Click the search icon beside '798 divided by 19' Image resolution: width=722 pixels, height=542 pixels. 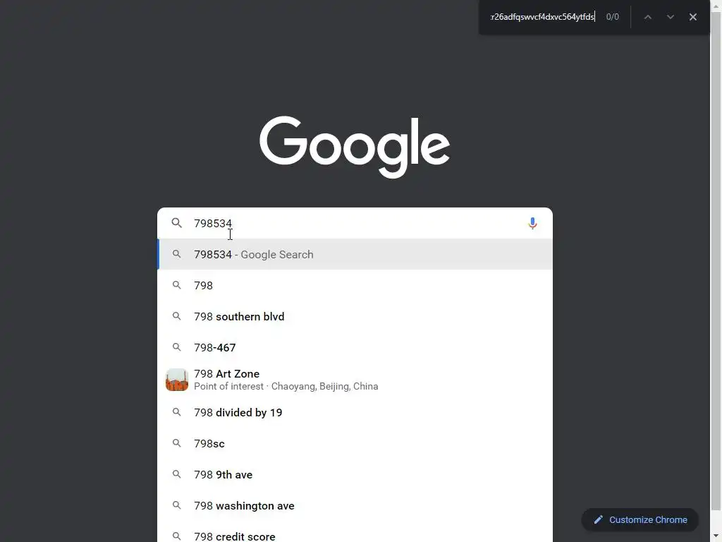click(177, 412)
